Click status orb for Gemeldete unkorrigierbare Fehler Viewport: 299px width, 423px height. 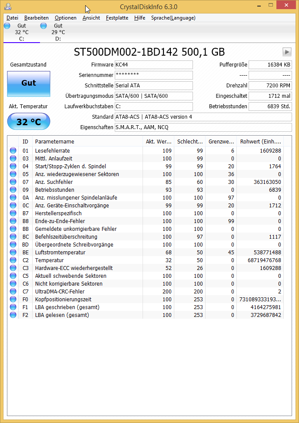point(13,229)
